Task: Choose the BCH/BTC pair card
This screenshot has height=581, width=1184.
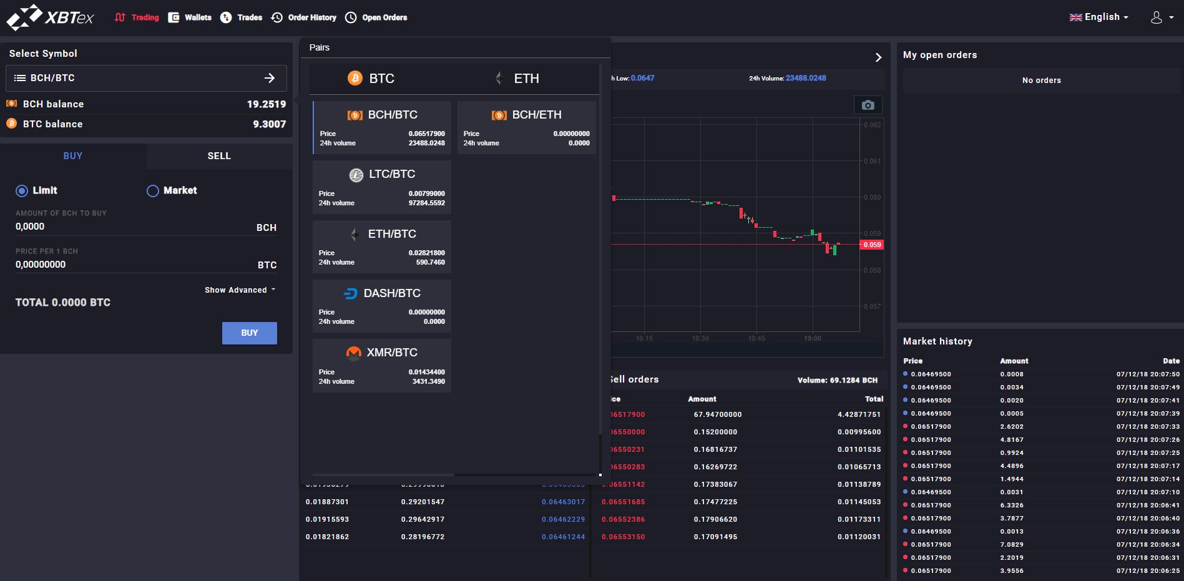Action: [382, 128]
